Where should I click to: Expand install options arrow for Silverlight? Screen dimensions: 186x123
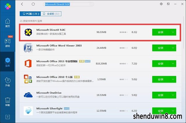click(173, 111)
